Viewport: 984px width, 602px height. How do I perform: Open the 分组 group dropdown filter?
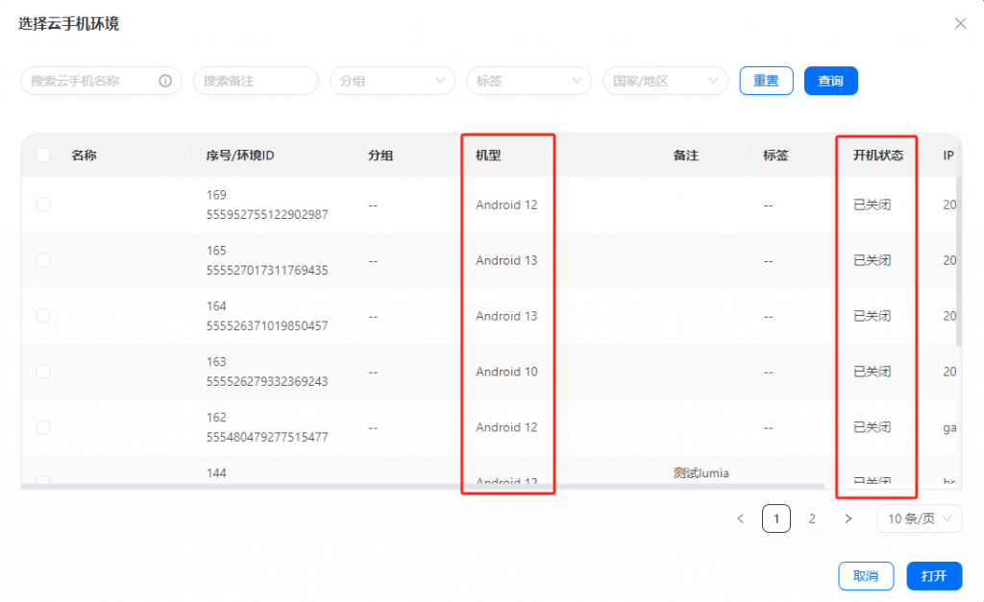(x=392, y=81)
